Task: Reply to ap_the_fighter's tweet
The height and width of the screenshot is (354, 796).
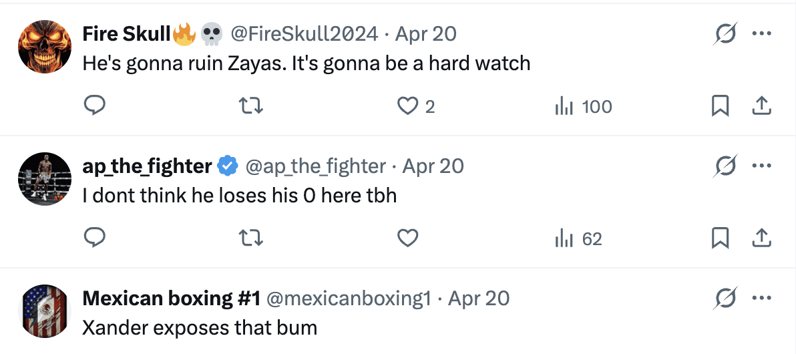Action: coord(95,238)
